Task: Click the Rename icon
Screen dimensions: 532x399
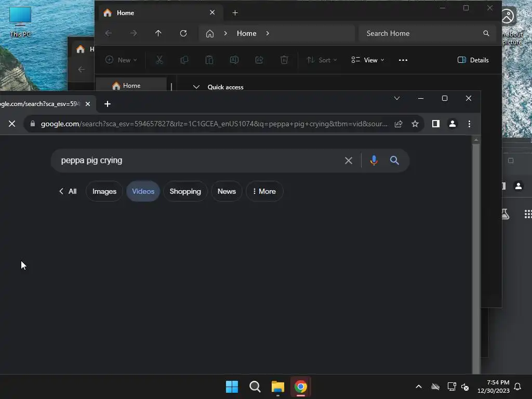Action: pyautogui.click(x=234, y=60)
